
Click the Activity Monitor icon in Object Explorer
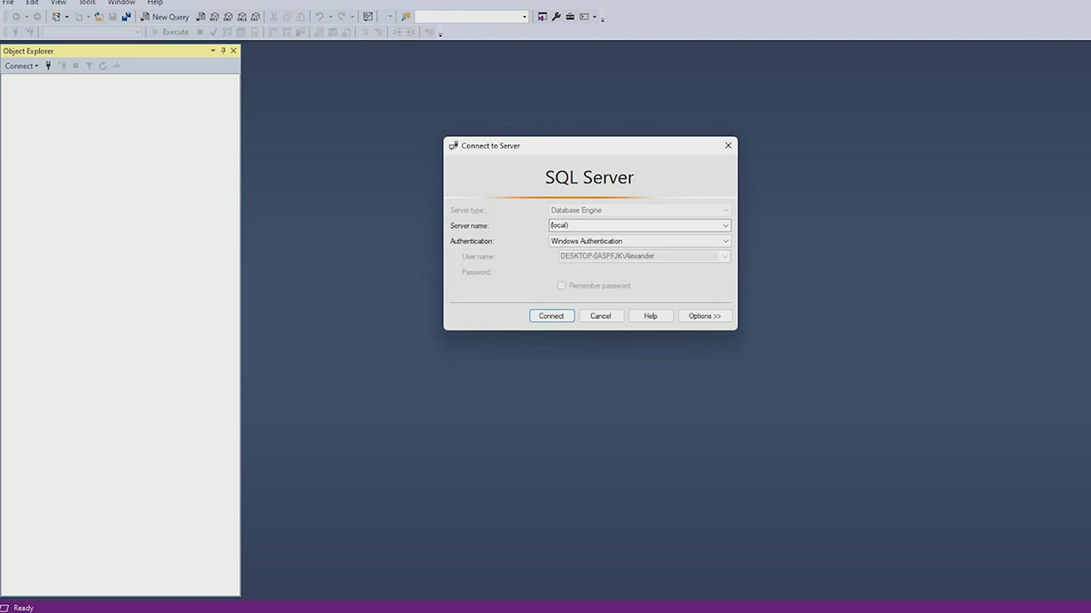tap(116, 66)
